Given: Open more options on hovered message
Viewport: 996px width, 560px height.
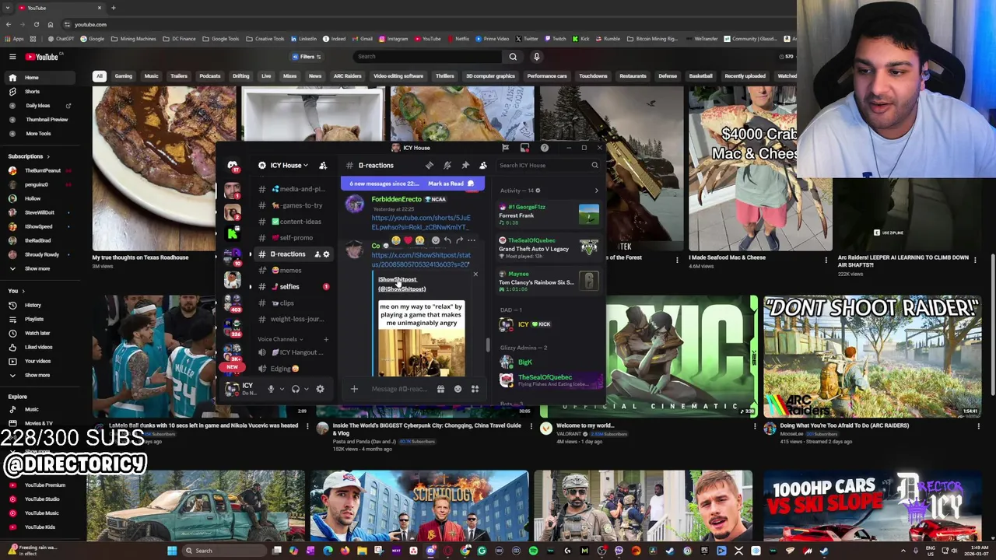Looking at the screenshot, I should 471,240.
